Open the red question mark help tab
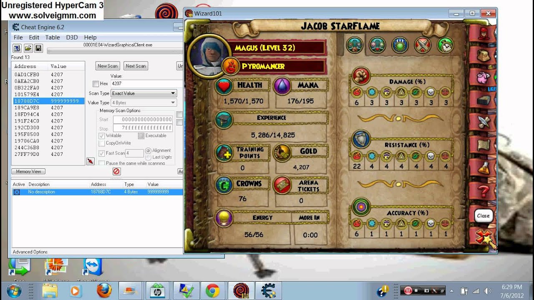The height and width of the screenshot is (300, 534). (x=483, y=191)
